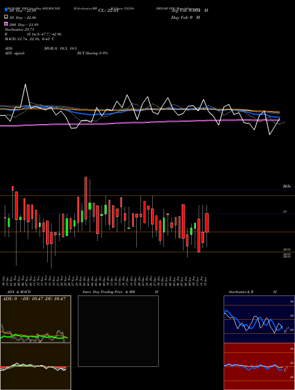Click the 'ADX signal:' label
Screen dimensions: 295x390
pyautogui.click(x=15, y=53)
